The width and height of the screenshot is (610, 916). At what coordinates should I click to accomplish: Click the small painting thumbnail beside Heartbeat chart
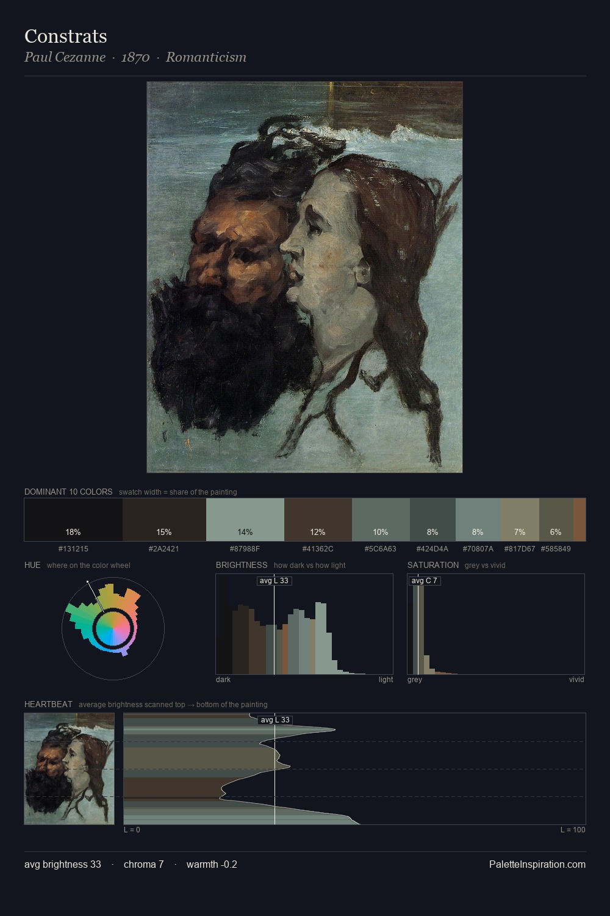coord(69,769)
